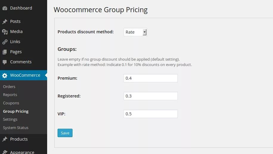Click the Products pin icon
The image size is (273, 154).
click(5, 139)
